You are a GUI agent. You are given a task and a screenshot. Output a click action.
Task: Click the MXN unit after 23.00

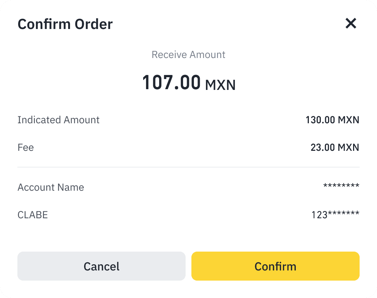point(348,148)
